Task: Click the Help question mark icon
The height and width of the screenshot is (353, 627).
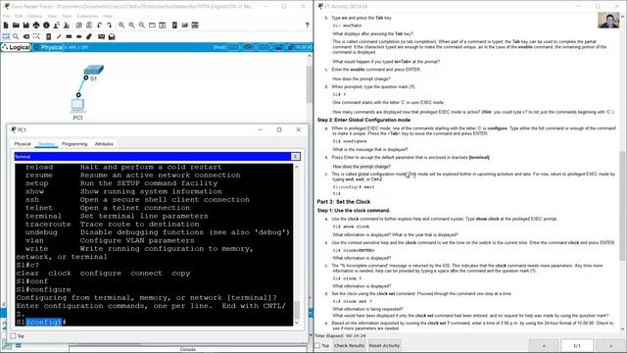Action: (x=307, y=25)
